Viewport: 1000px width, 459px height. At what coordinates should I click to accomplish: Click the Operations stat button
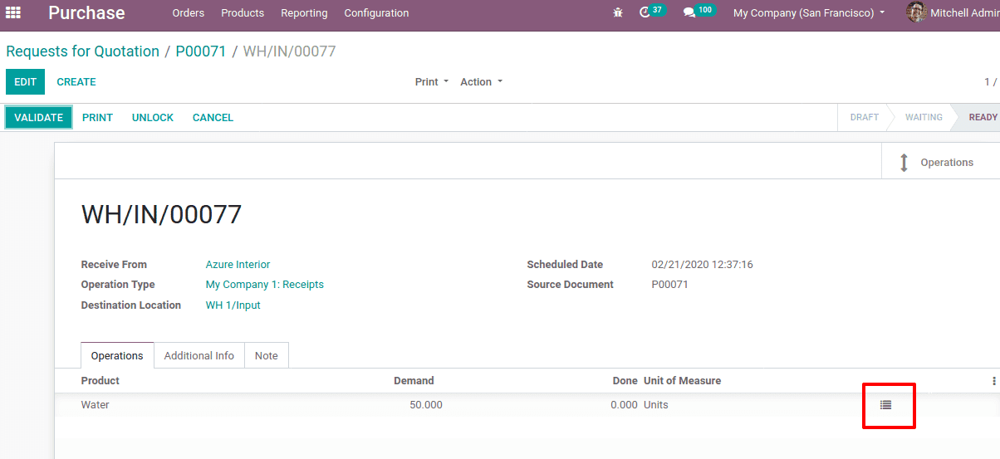point(940,161)
